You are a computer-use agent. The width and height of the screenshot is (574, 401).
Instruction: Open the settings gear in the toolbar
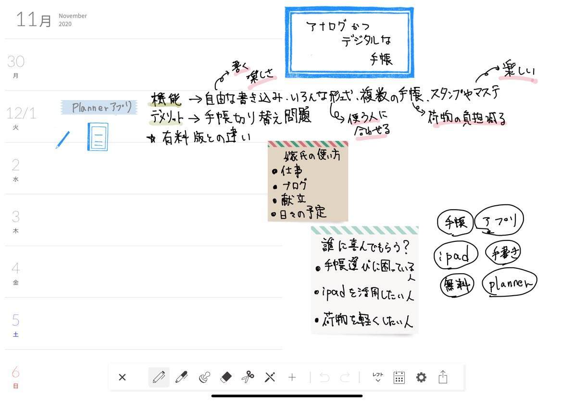(421, 377)
